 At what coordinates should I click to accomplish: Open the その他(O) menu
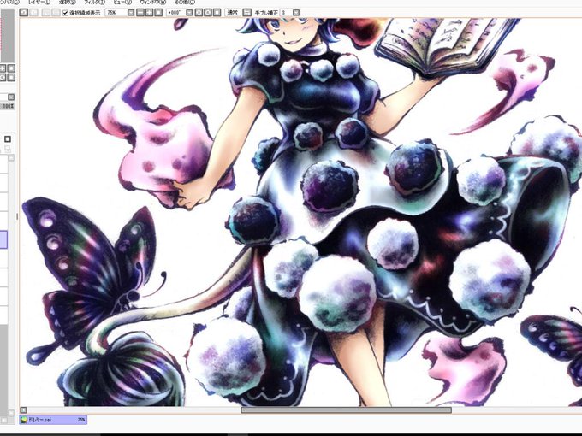tap(185, 3)
